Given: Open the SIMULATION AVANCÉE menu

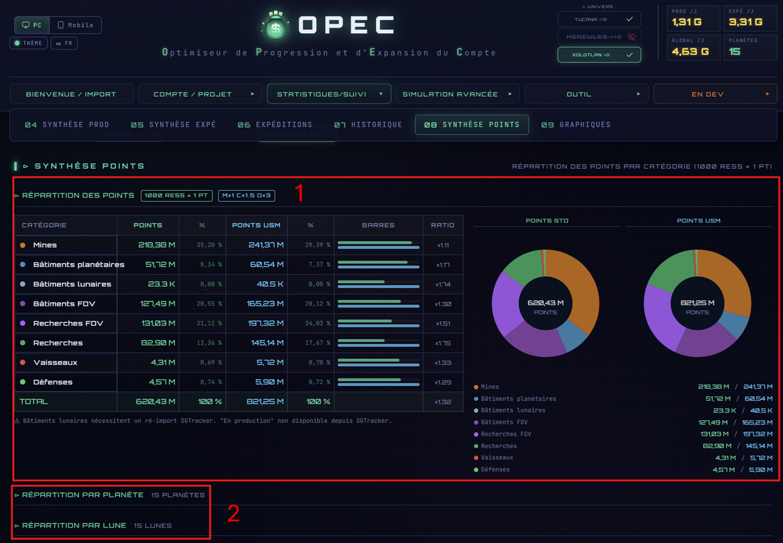Looking at the screenshot, I should (458, 94).
